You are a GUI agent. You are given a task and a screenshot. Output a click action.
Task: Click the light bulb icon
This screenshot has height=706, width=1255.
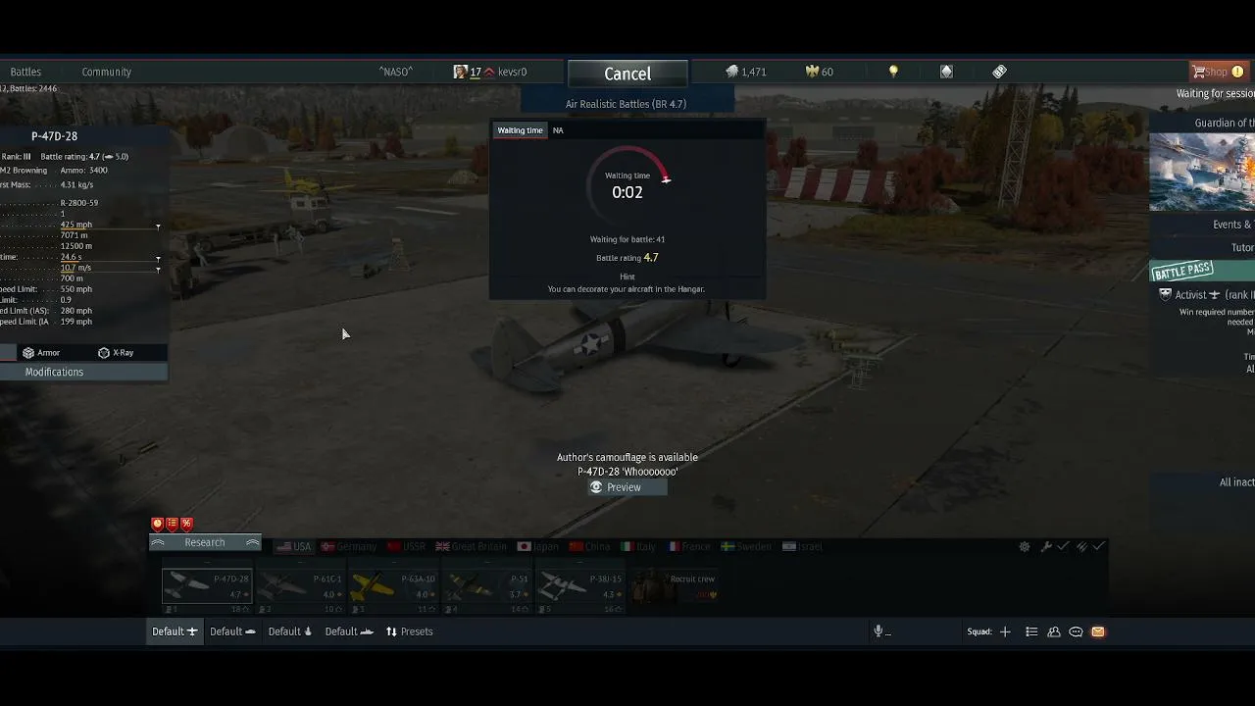coord(893,72)
